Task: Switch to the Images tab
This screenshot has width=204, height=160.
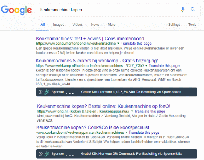Action: [59, 25]
